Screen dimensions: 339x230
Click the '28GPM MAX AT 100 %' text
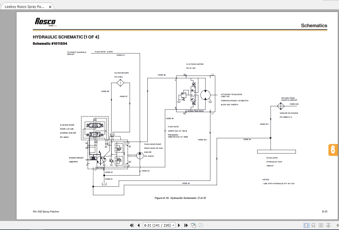177,131
